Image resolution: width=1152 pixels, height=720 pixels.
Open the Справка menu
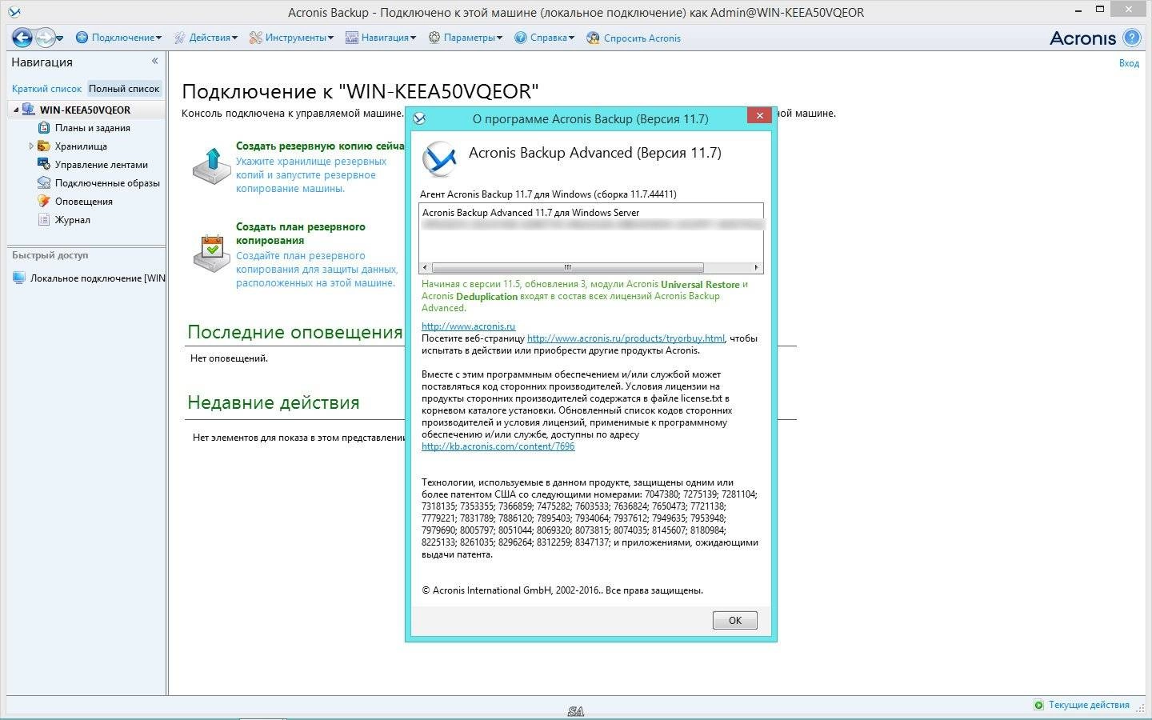point(545,38)
